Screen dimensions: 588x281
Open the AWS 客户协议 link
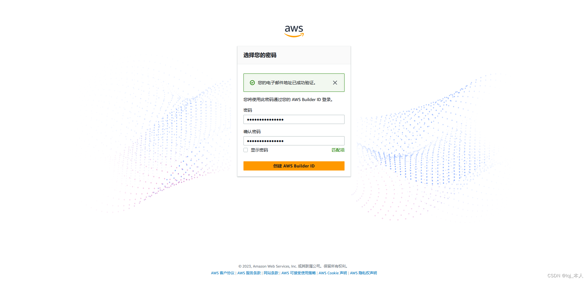(223, 273)
